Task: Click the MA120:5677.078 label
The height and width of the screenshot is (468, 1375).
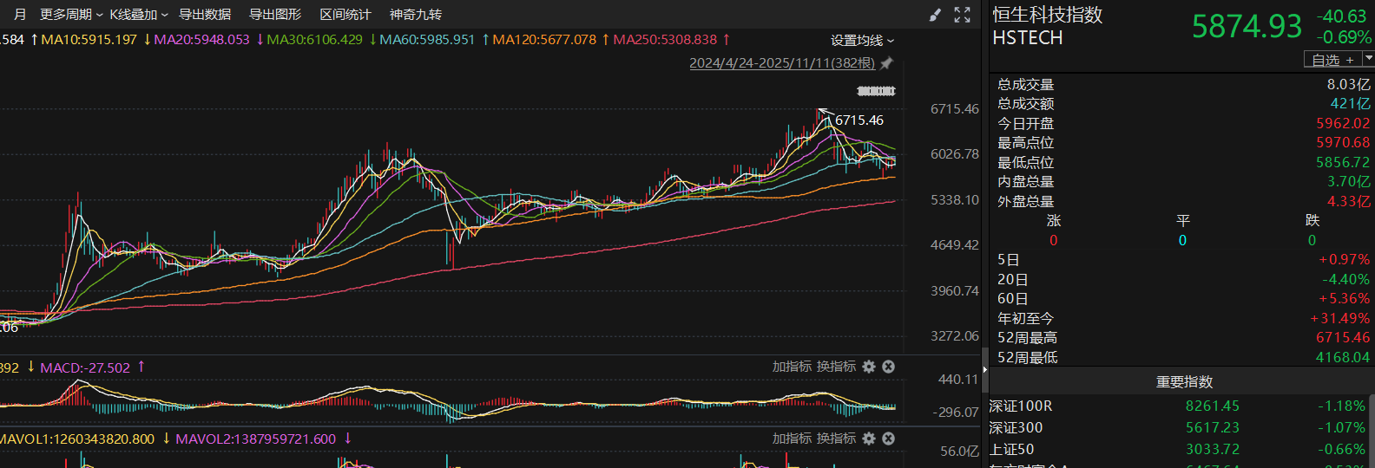Action: click(x=544, y=40)
